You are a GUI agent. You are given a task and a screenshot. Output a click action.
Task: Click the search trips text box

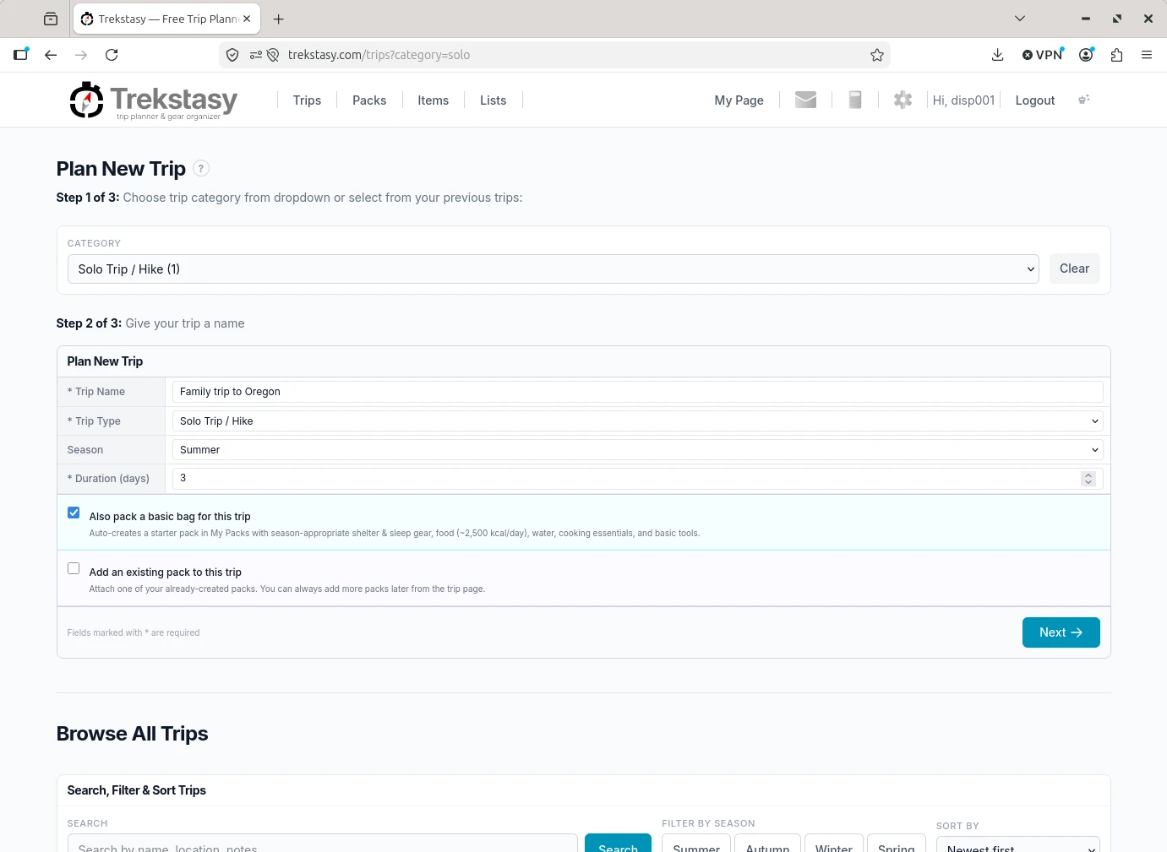[323, 844]
